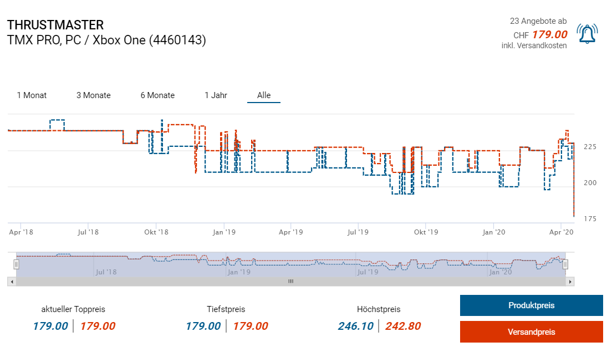Image resolution: width=607 pixels, height=347 pixels.
Task: Select the "Alle" time range tab
Action: [264, 95]
